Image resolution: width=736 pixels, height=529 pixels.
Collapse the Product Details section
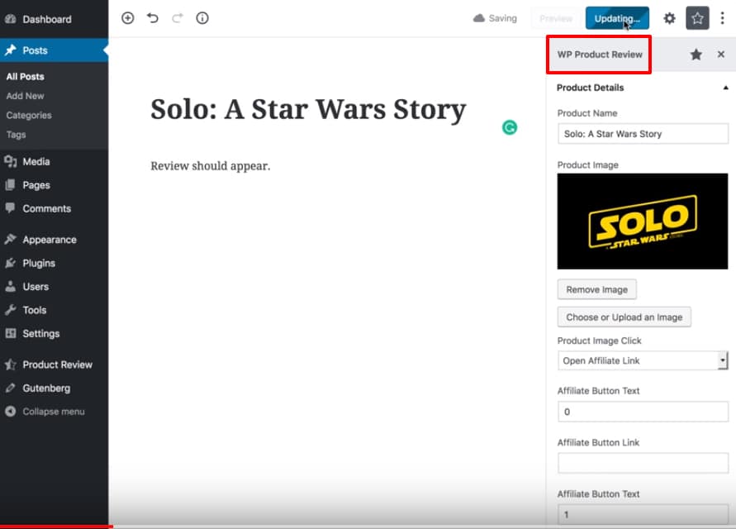725,88
